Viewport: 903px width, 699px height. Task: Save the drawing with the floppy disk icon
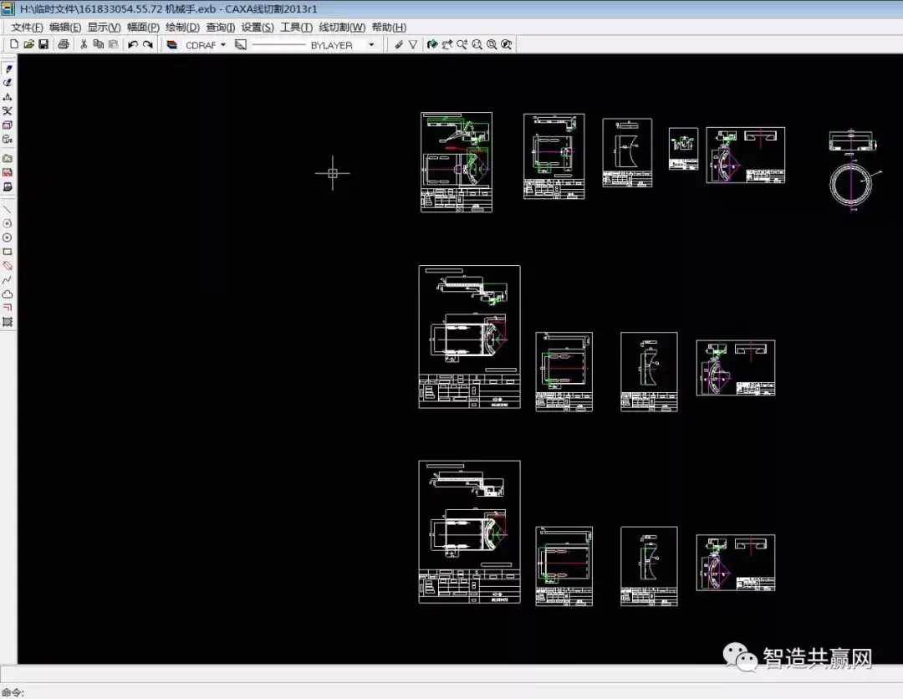point(43,44)
